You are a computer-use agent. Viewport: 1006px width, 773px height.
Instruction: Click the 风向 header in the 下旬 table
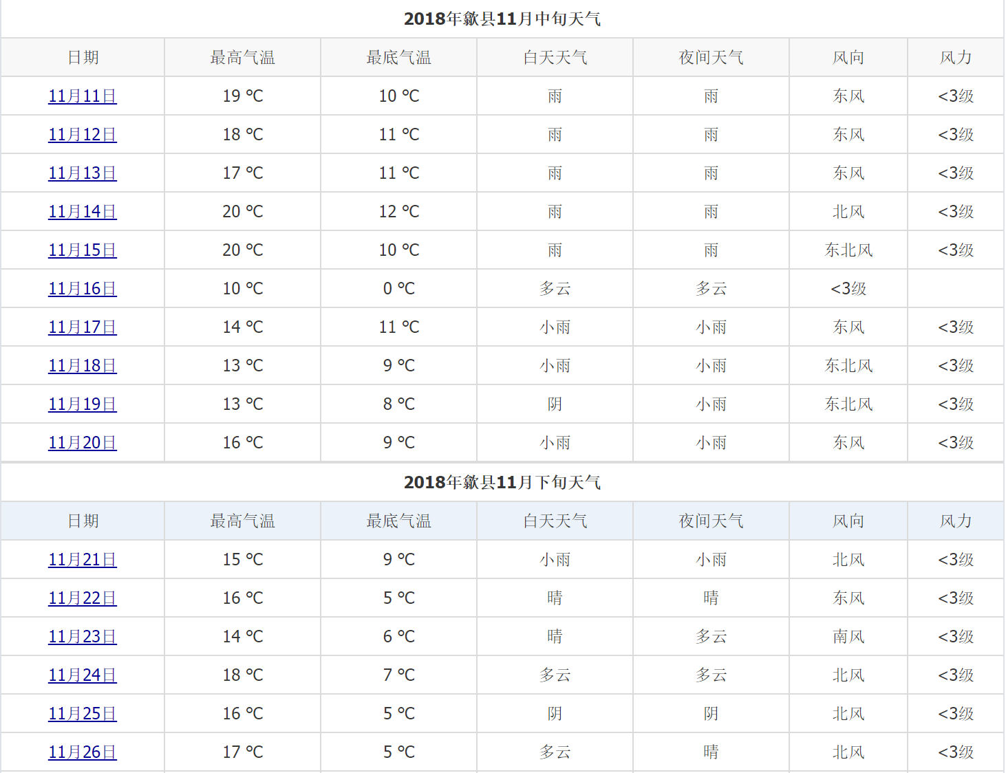pyautogui.click(x=848, y=521)
